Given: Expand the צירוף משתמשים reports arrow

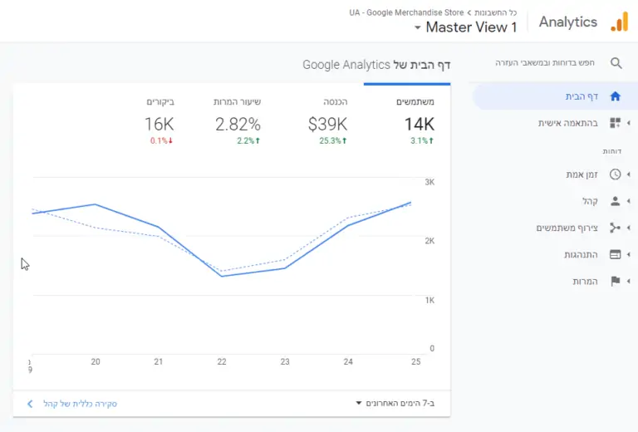Looking at the screenshot, I should 629,228.
